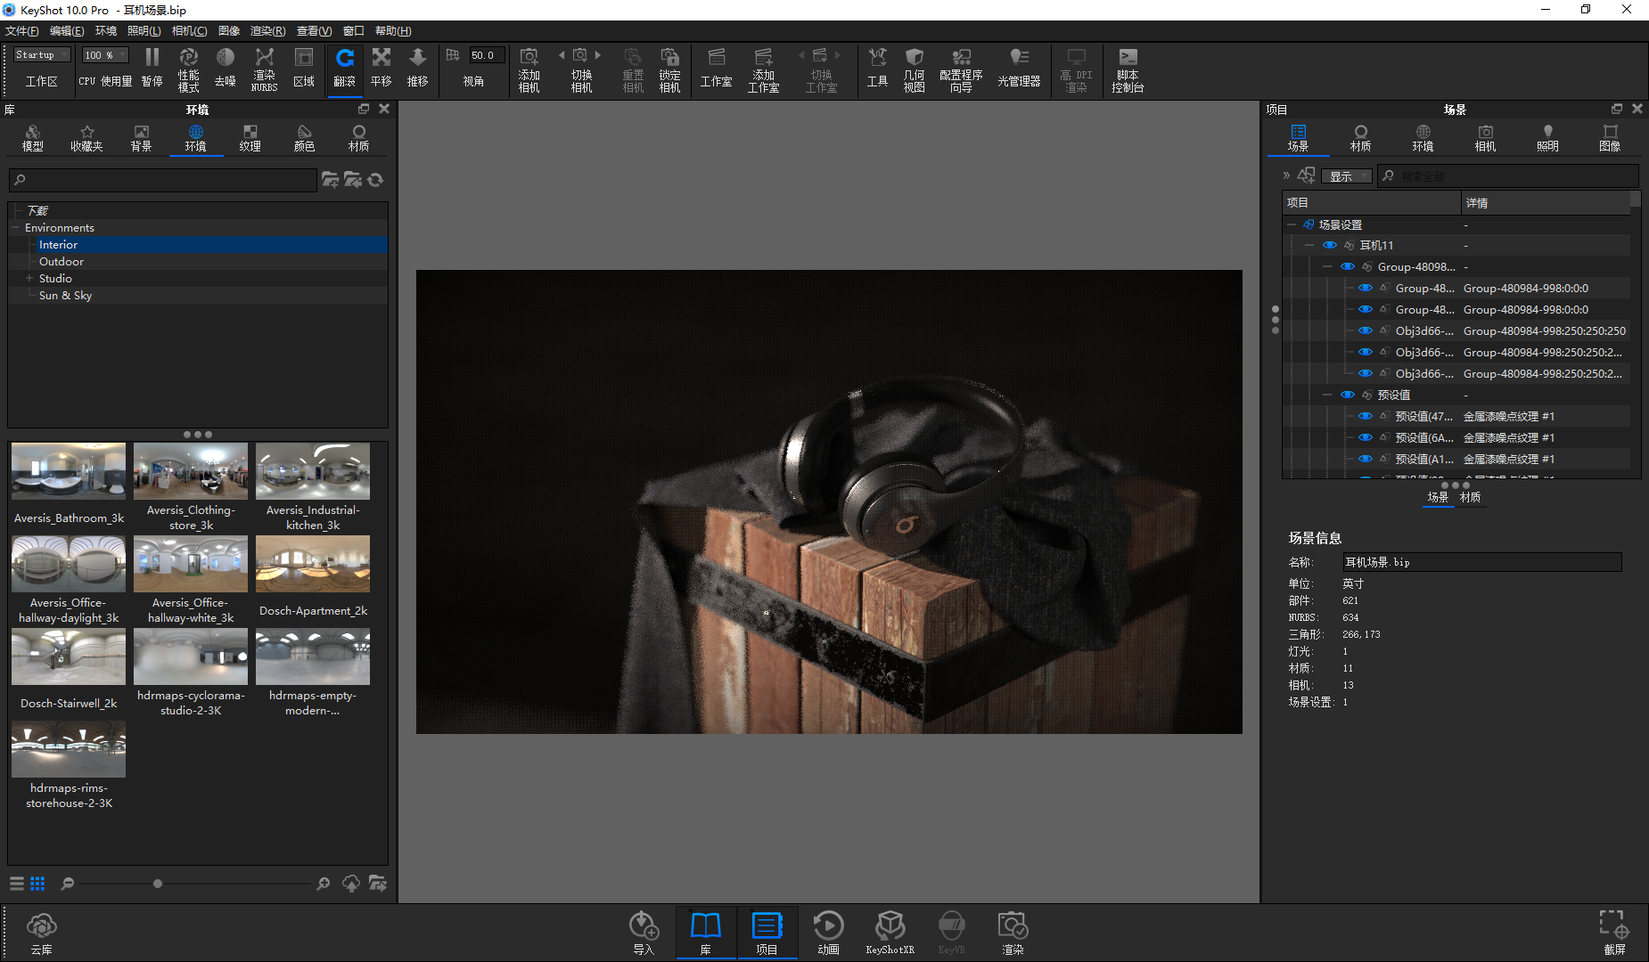Open KeyShotXR from bottom toolbar
This screenshot has height=962, width=1649.
point(890,927)
